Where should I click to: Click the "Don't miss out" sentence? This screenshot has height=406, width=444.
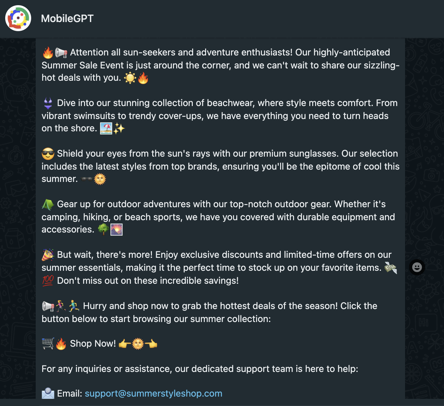148,281
